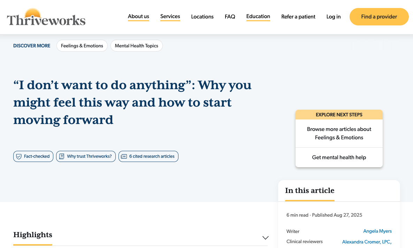This screenshot has height=248, width=413.
Task: Open reviewer Alexandra Cromer, LPC profile
Action: click(367, 242)
